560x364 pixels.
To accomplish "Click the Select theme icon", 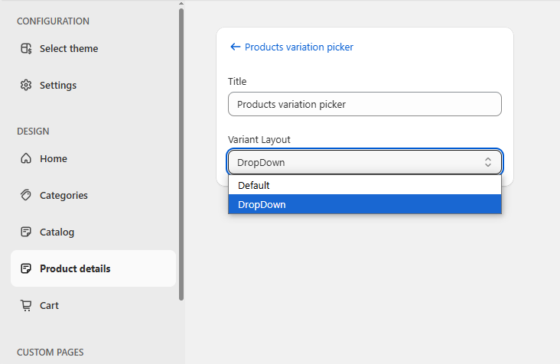I will click(26, 48).
